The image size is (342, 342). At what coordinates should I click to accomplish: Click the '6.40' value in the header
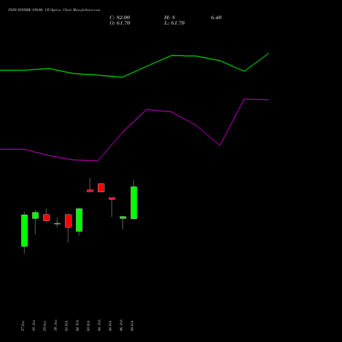[216, 18]
